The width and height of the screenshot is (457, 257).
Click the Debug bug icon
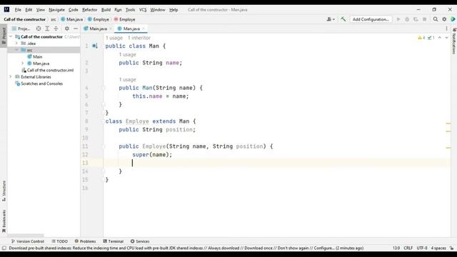click(x=407, y=19)
